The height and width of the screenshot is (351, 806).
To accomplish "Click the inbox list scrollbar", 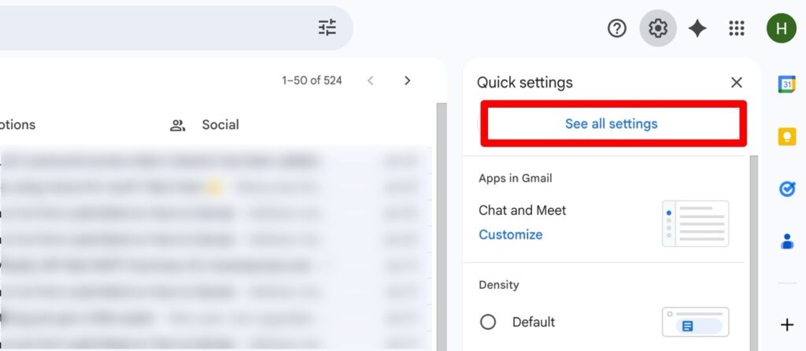I will point(442,227).
